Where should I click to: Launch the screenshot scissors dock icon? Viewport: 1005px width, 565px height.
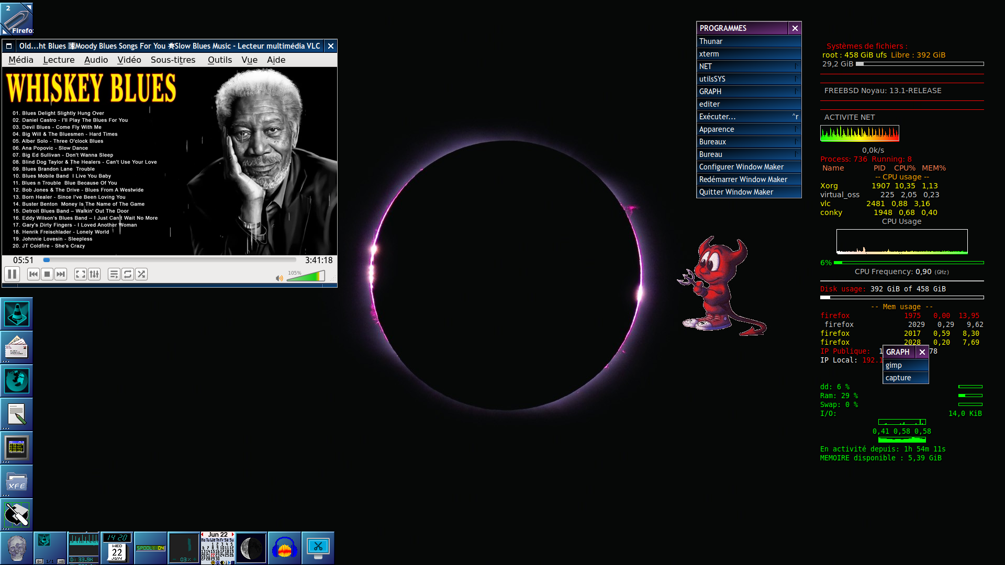318,548
